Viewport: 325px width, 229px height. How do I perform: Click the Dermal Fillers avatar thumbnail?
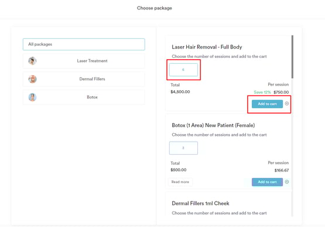pyautogui.click(x=33, y=79)
